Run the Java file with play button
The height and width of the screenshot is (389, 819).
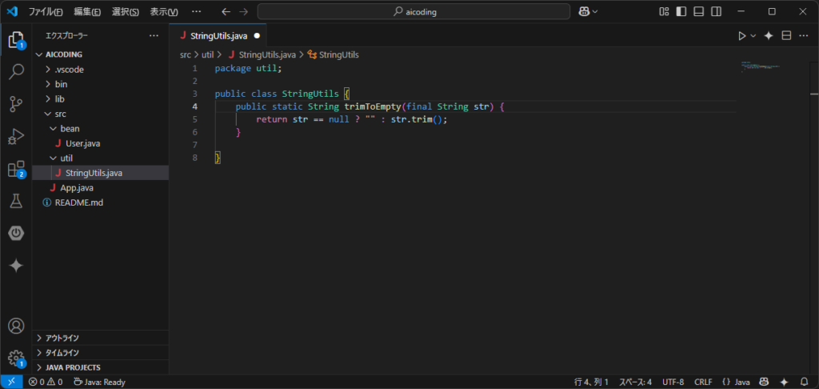click(741, 35)
